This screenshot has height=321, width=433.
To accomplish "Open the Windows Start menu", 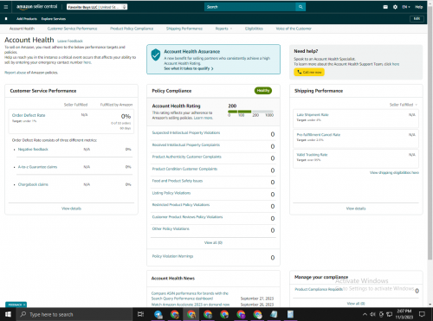I will 8,314.
